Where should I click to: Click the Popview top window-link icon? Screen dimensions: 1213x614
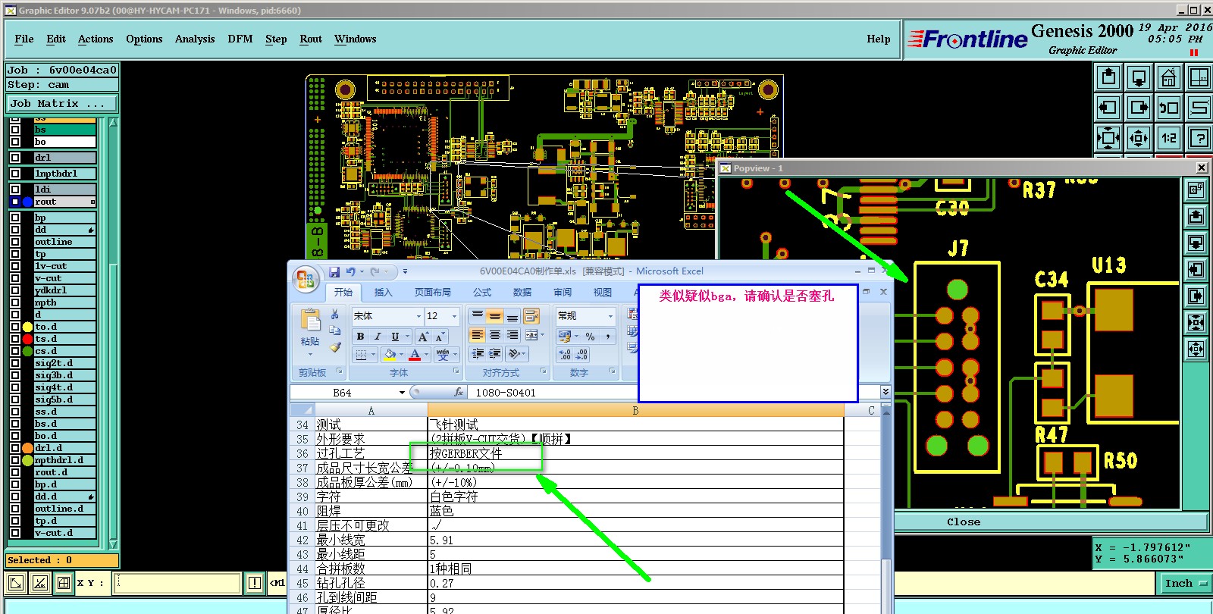coord(1196,190)
